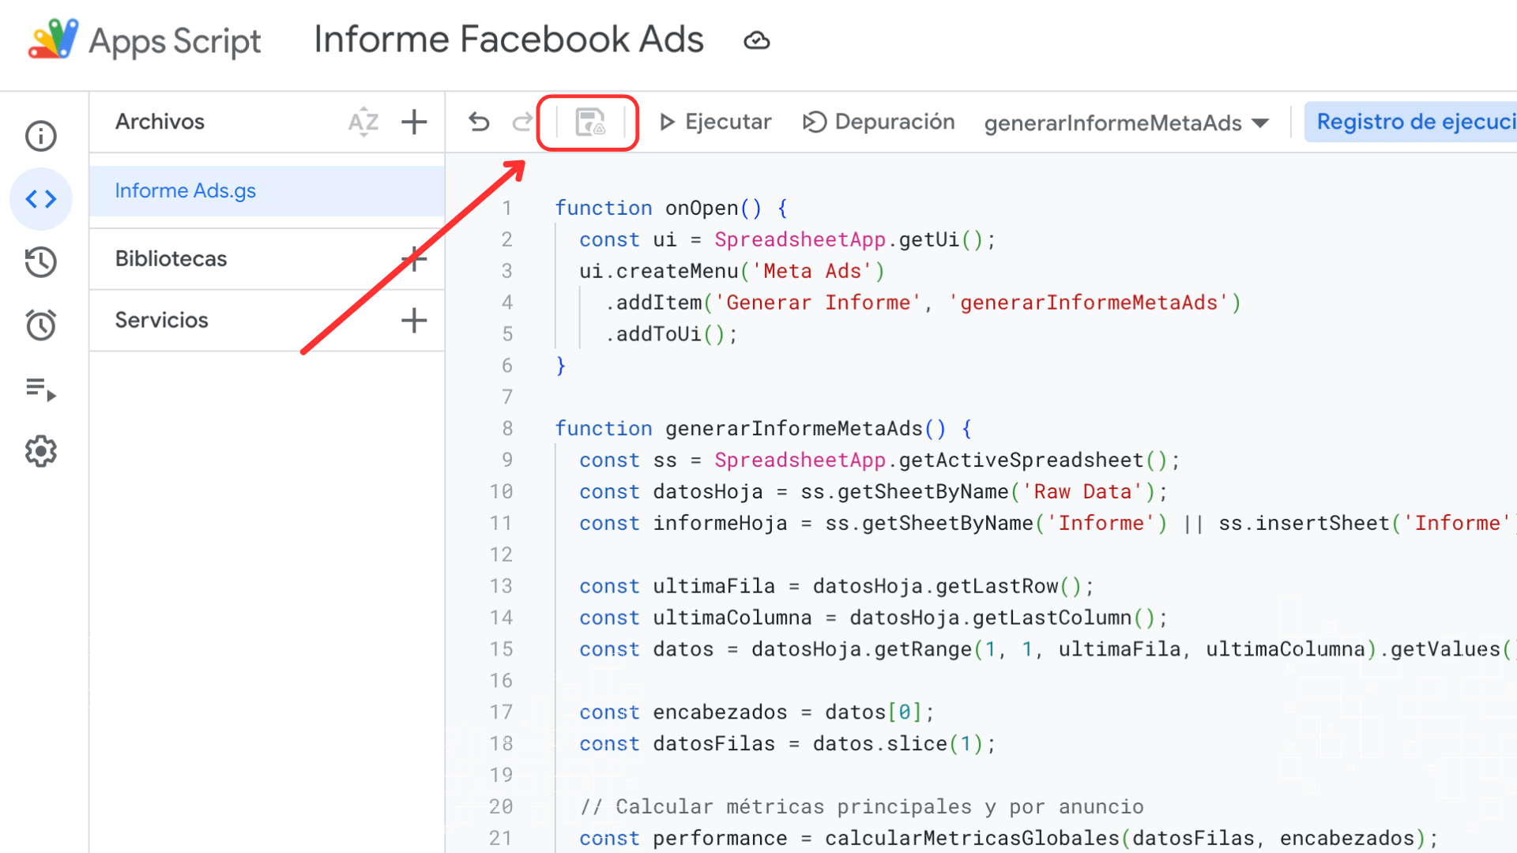1517x853 pixels.
Task: Redo the last edit
Action: pyautogui.click(x=522, y=122)
